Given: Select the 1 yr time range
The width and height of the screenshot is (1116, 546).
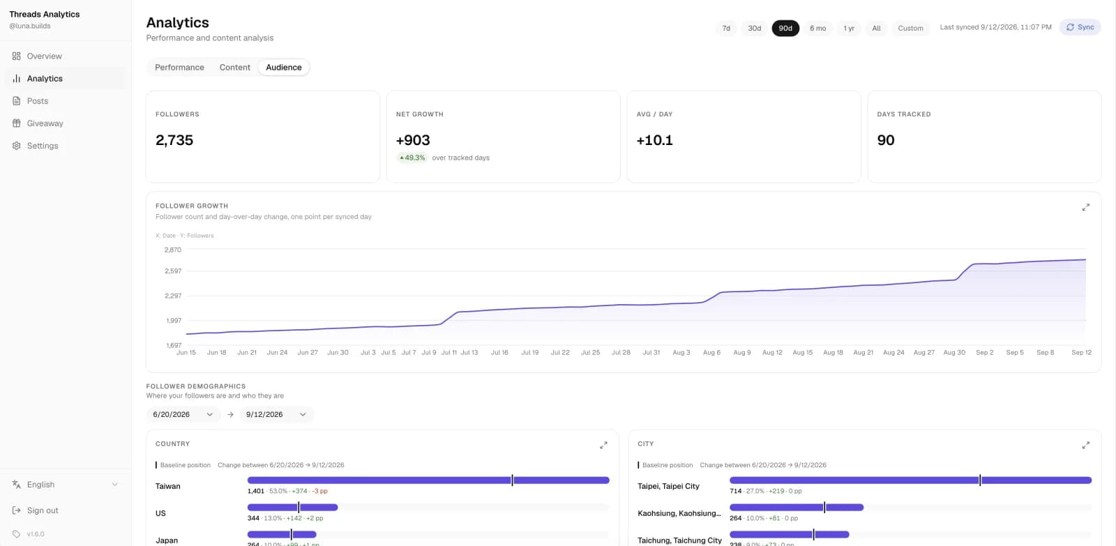Looking at the screenshot, I should coord(849,28).
